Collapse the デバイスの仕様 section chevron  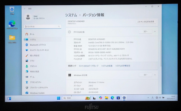[155, 32]
